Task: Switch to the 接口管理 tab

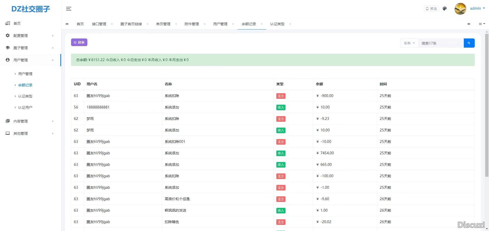Action: click(99, 24)
